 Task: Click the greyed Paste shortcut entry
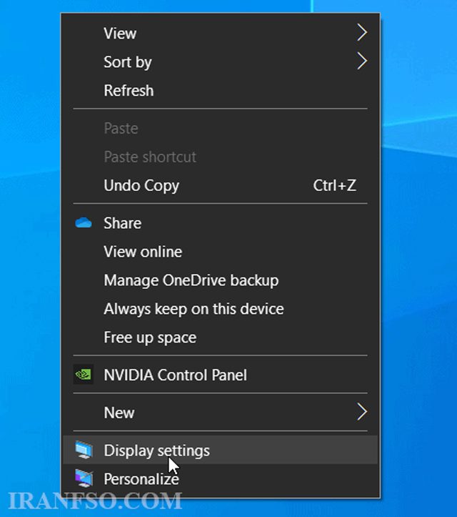[x=220, y=157]
